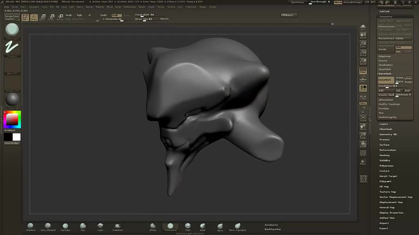The image size is (419, 235).
Task: Select the Layer brush
Action: click(100, 227)
